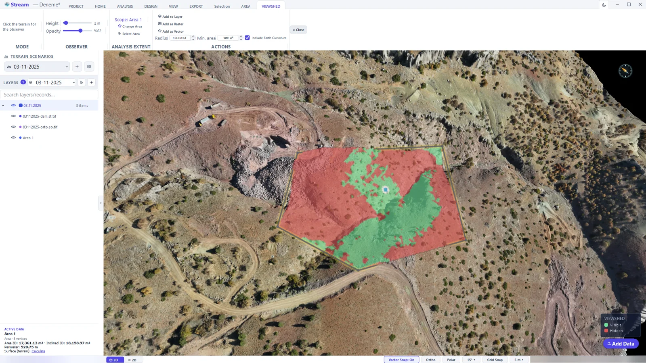The image size is (646, 363).
Task: Click the compass in the map view
Action: tap(625, 71)
